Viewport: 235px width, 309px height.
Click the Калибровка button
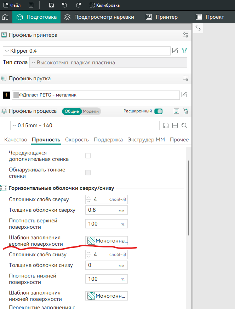pyautogui.click(x=105, y=5)
